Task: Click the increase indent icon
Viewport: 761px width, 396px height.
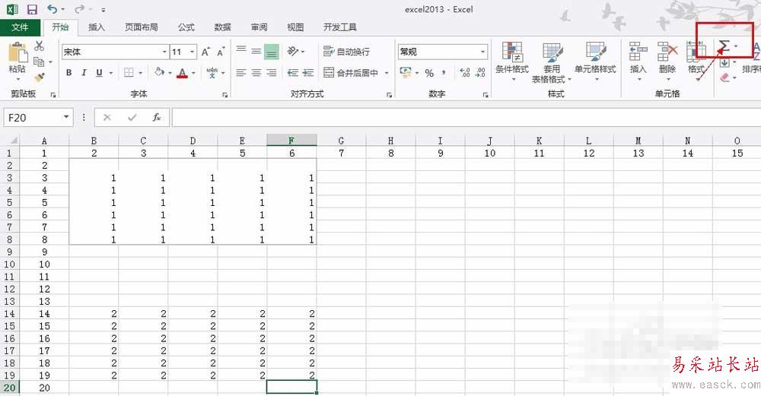Action: (x=308, y=73)
